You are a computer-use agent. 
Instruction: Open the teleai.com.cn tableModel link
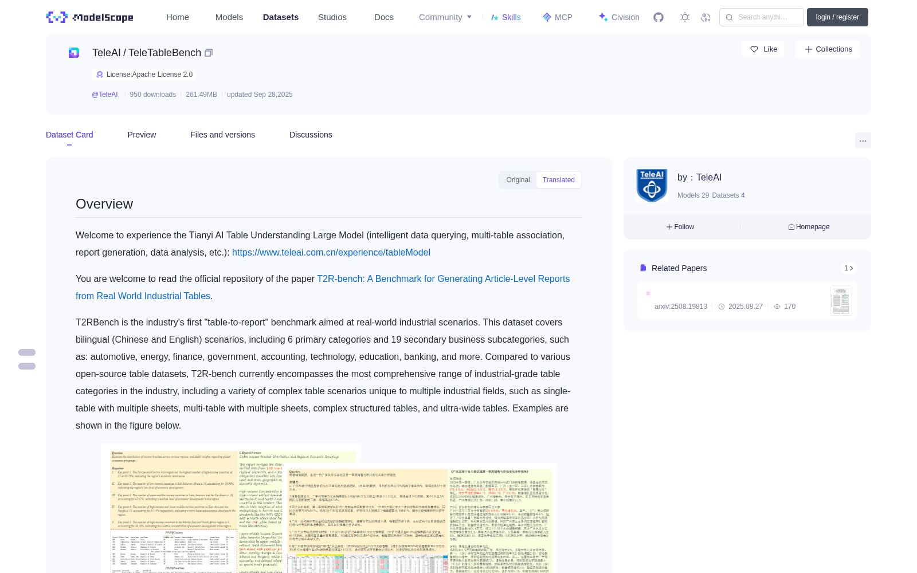tap(331, 252)
